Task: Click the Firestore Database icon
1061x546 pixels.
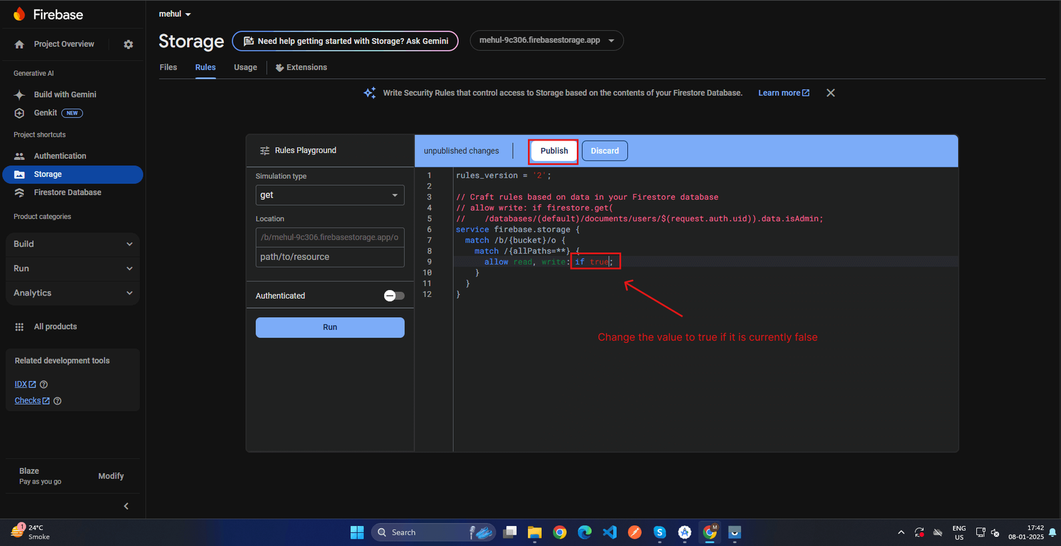Action: (x=19, y=193)
